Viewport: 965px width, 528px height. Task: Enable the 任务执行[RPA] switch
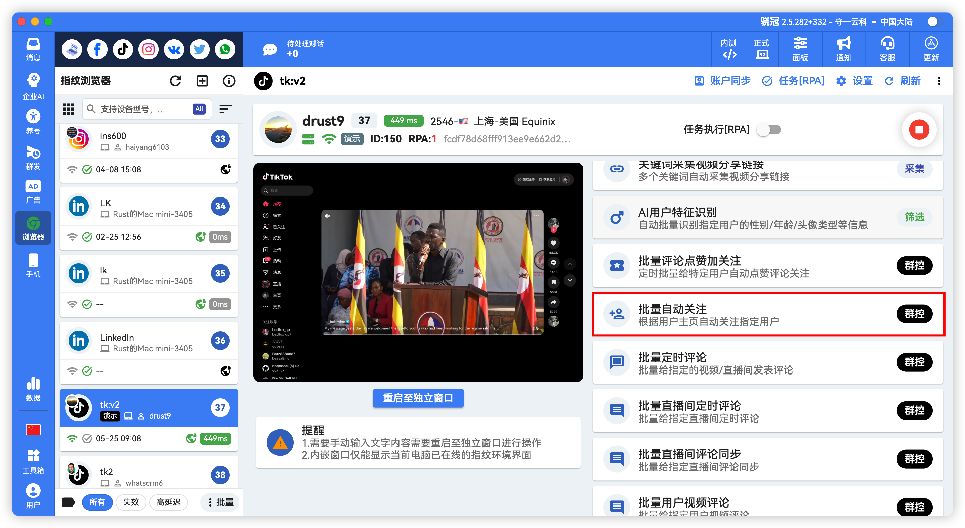(x=769, y=130)
